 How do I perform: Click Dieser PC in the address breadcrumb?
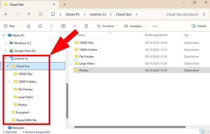tap(72, 14)
